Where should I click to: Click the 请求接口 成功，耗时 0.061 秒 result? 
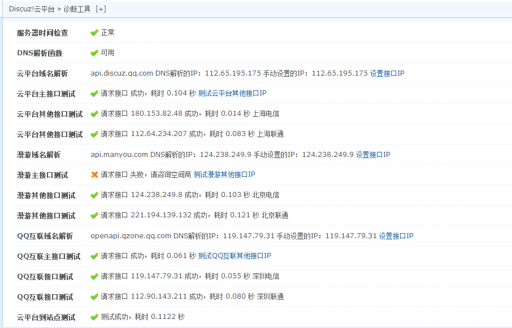tap(148, 256)
